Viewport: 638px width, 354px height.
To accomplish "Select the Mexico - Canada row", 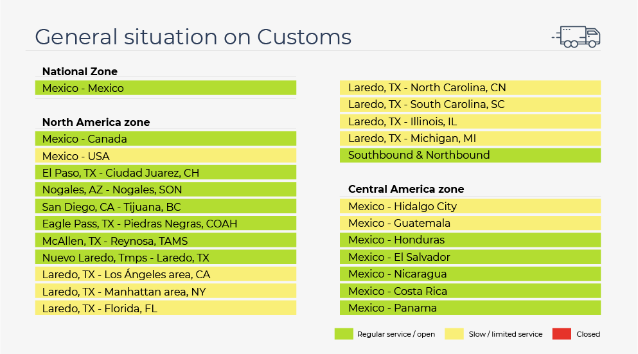I will point(166,139).
